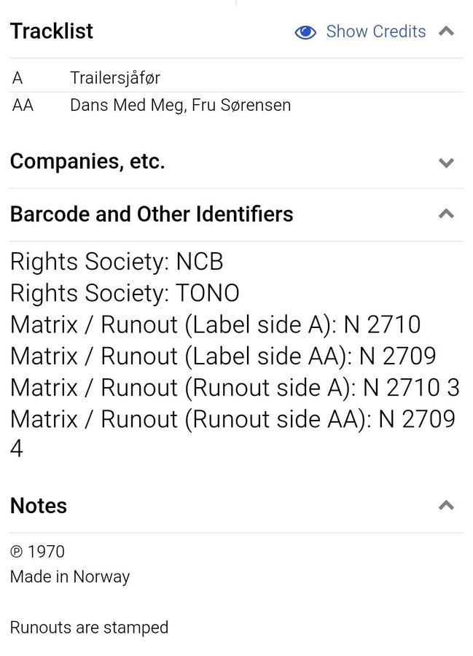Click Matrix Runout side A: N 2710 3
Viewport: 473px width, 656px height.
pyautogui.click(x=235, y=387)
